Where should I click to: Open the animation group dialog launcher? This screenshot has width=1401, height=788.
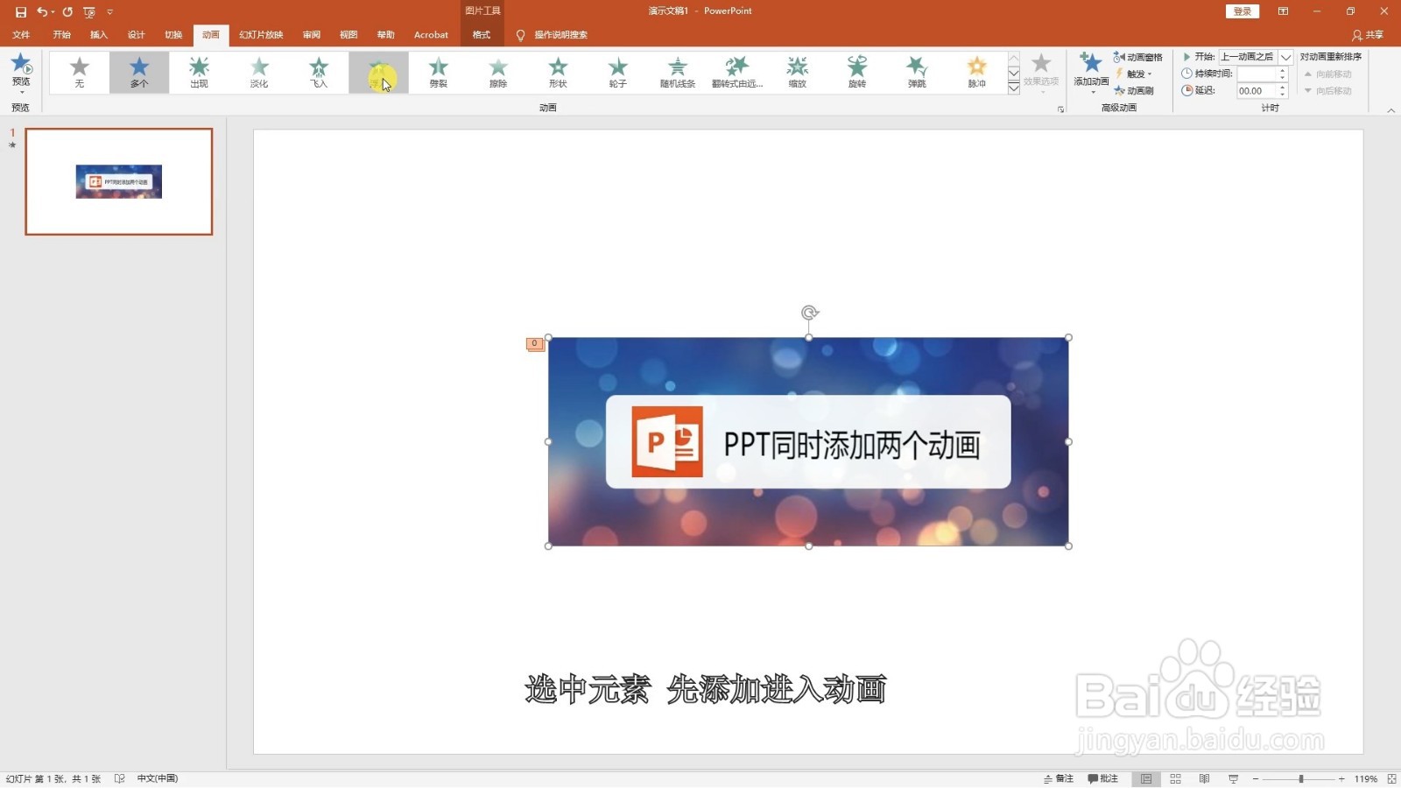tap(1060, 109)
